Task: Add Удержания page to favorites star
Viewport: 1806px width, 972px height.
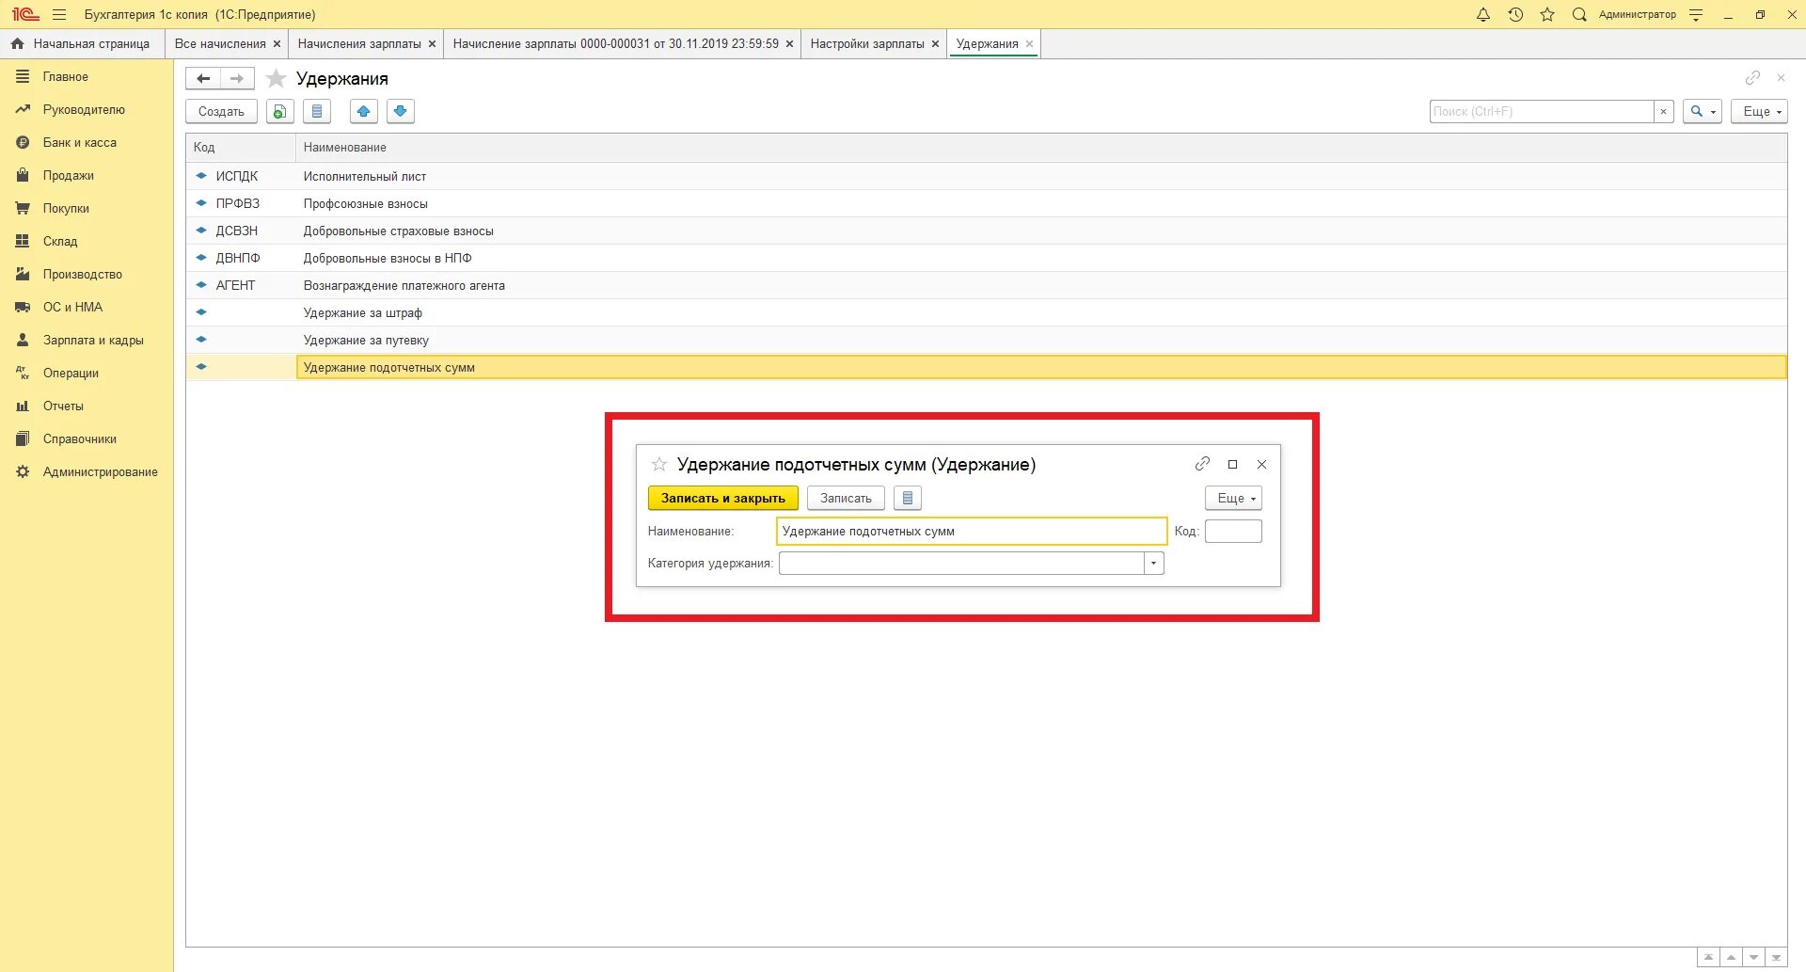Action: tap(276, 78)
